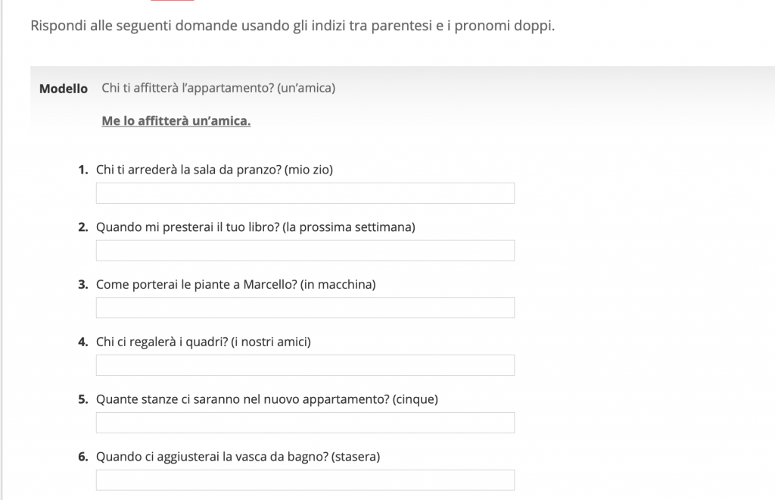This screenshot has height=500, width=775.
Task: Select the instructions text about pronomi doppi
Action: 292,26
